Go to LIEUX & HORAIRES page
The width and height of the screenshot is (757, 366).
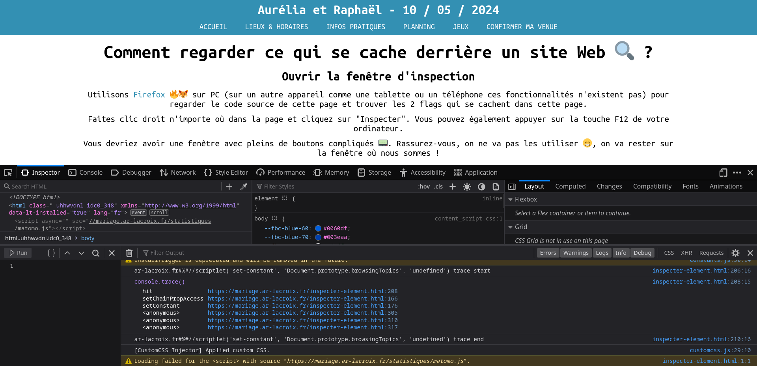[x=276, y=27]
